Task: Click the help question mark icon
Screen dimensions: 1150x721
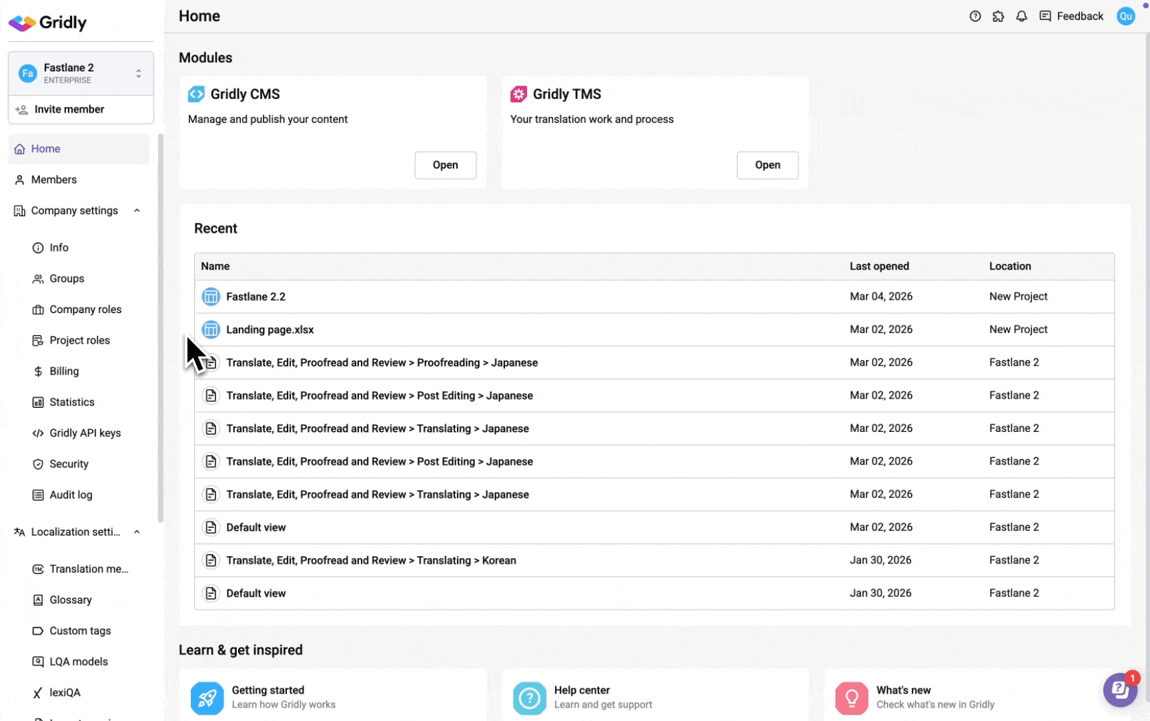Action: (975, 16)
